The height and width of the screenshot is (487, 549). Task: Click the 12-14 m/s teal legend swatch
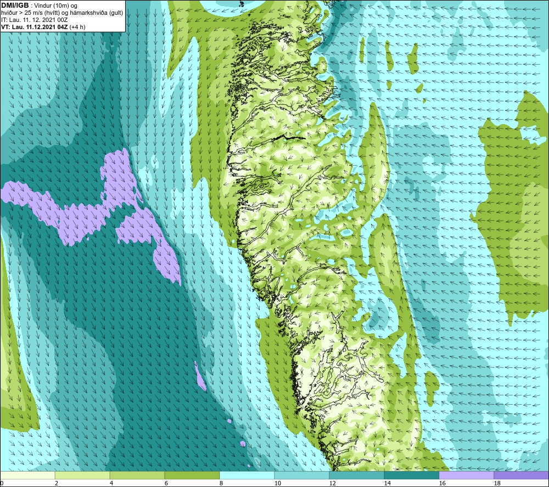pyautogui.click(x=356, y=475)
